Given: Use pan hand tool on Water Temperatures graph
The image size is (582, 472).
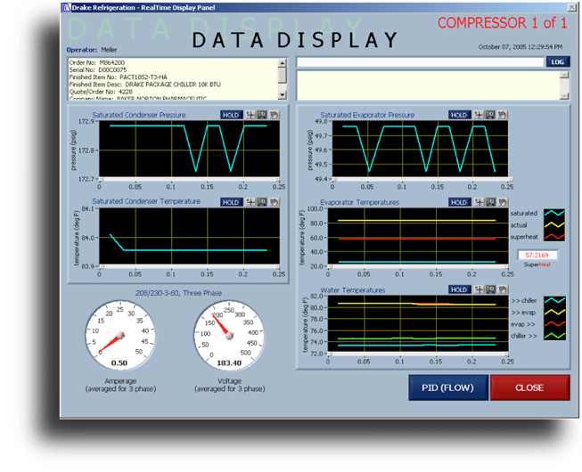Looking at the screenshot, I should pyautogui.click(x=502, y=289).
